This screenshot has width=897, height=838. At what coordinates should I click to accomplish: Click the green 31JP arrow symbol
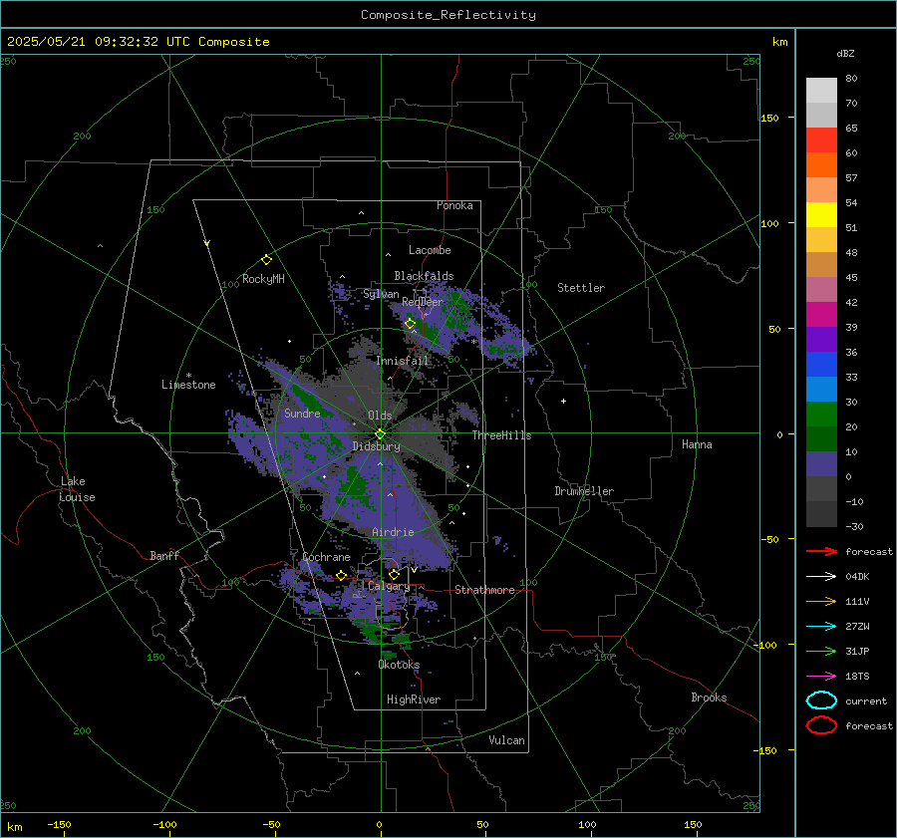(821, 651)
